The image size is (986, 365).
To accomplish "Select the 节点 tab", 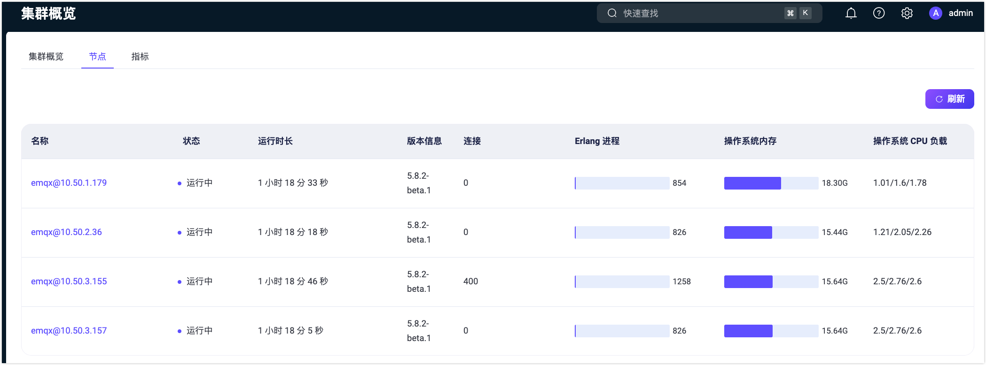I will click(97, 56).
